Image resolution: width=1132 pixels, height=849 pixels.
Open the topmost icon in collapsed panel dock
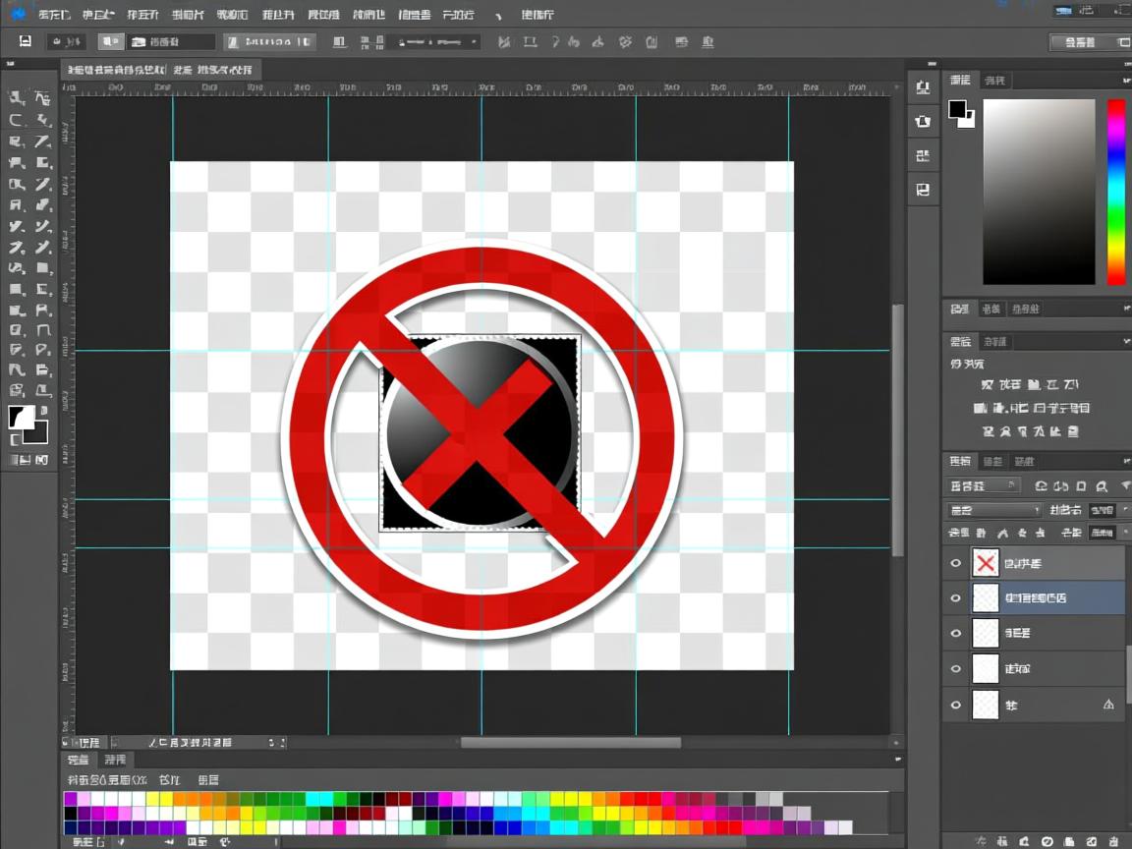pos(923,87)
